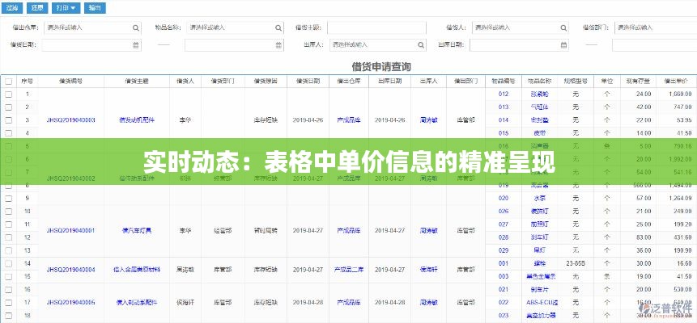Check the checkbox for row 1

pos(8,94)
